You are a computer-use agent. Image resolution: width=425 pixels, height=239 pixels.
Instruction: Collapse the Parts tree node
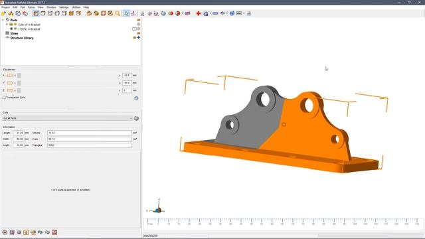tap(3, 20)
